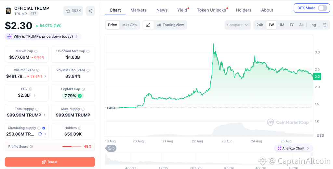Click the $1.63B unlocked market cap value

pos(73,57)
